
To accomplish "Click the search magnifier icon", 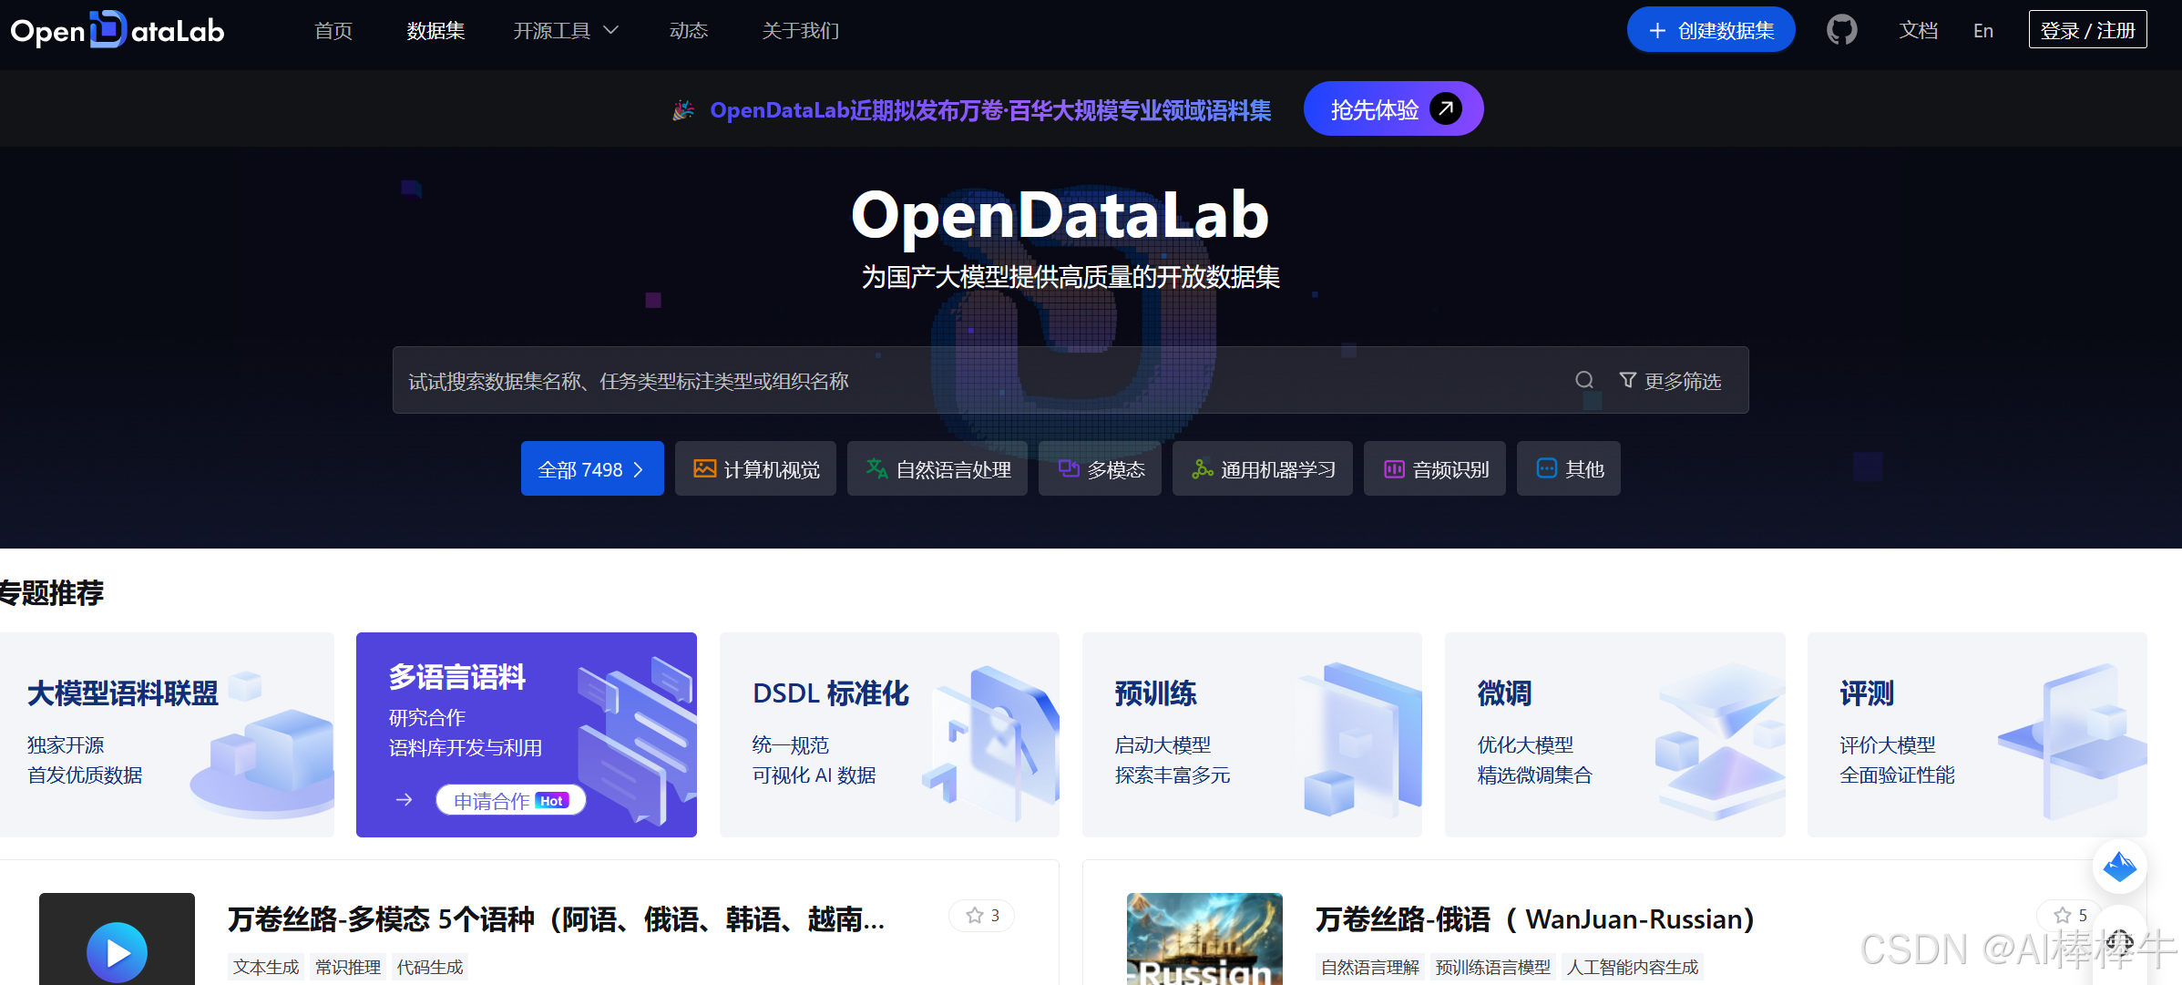I will 1584,380.
